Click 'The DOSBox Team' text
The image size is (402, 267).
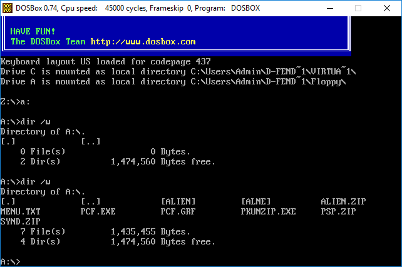[x=48, y=41]
